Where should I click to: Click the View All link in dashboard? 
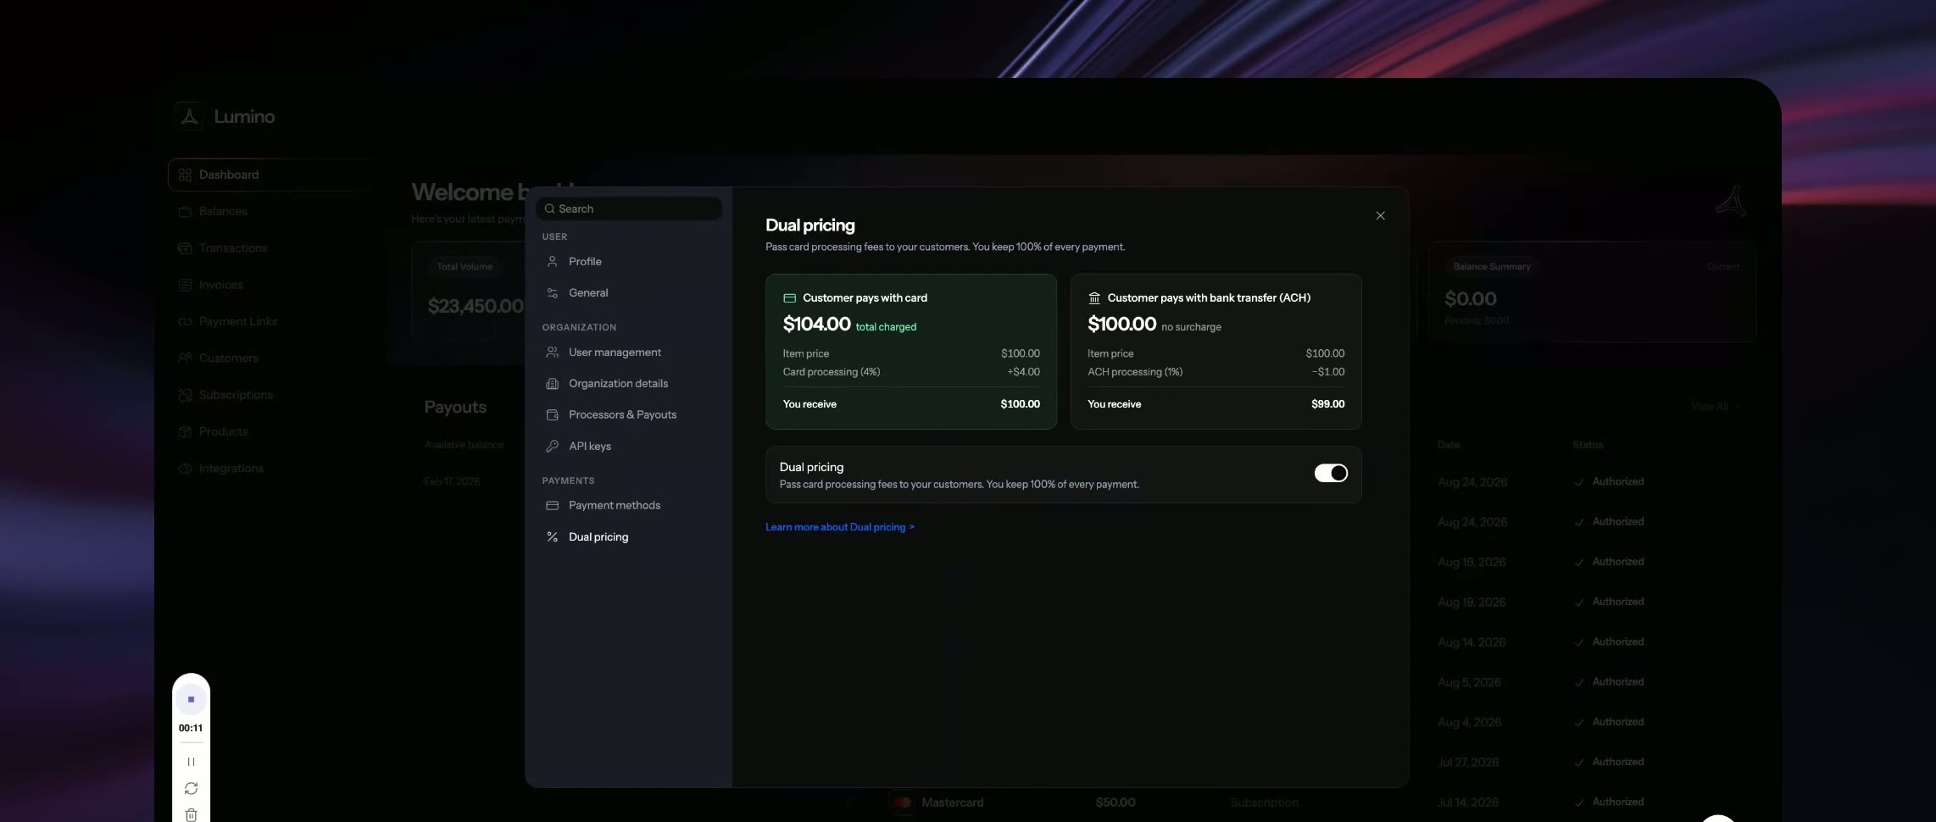(1714, 407)
